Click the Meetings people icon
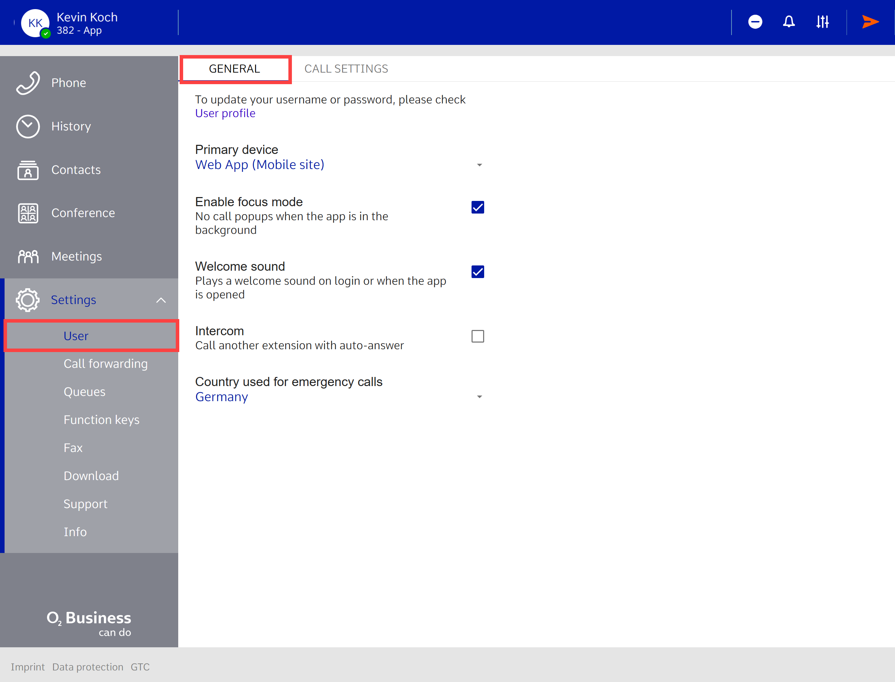 (x=28, y=257)
